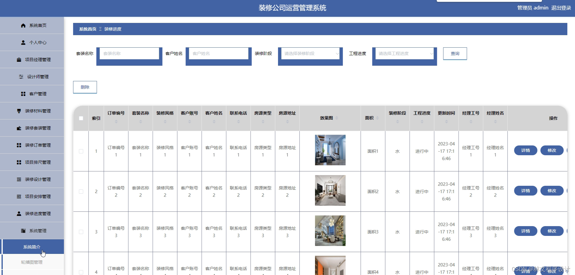Open the 工程进度 dropdown

(x=405, y=53)
